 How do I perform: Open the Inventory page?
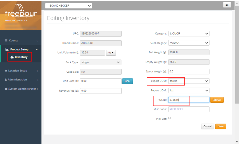pos(19,57)
